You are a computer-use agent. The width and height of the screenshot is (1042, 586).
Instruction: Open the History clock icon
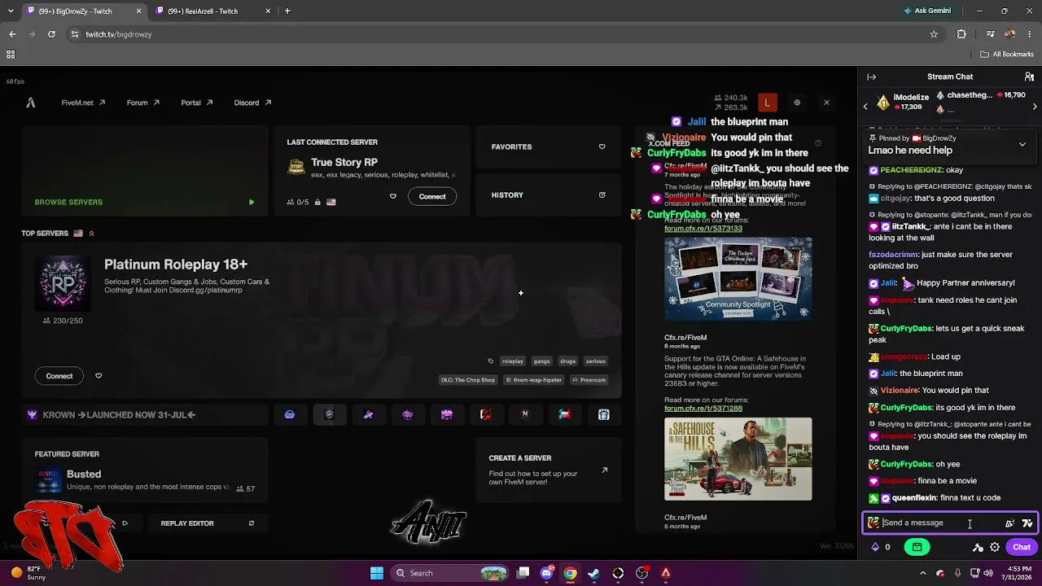tap(602, 195)
